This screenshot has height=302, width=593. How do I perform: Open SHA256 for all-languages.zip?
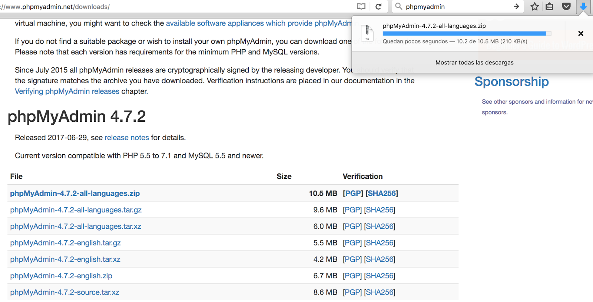click(x=382, y=193)
